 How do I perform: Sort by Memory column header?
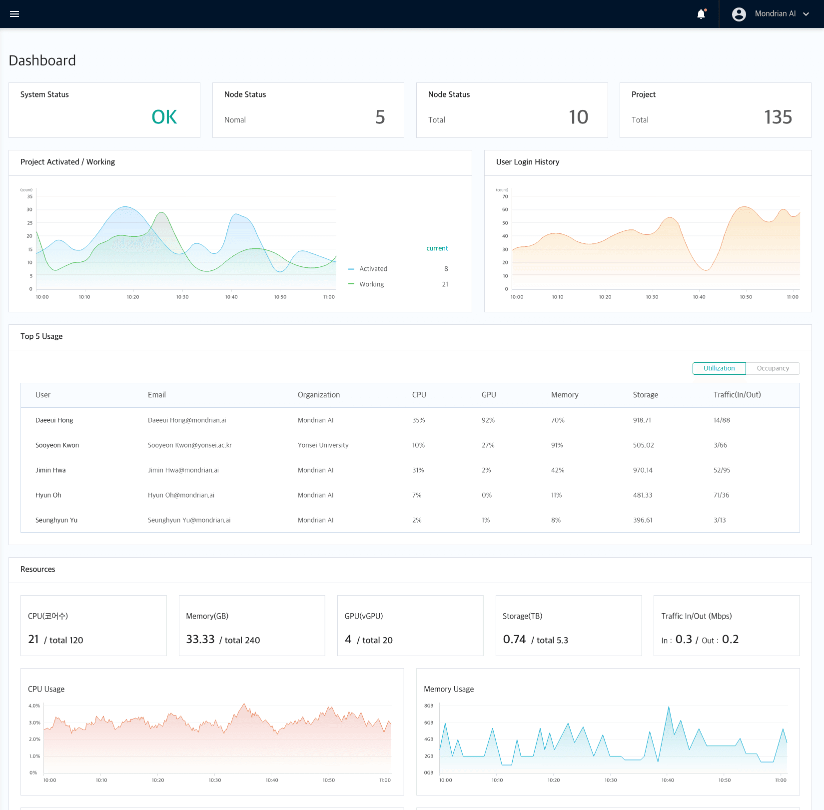(x=565, y=395)
